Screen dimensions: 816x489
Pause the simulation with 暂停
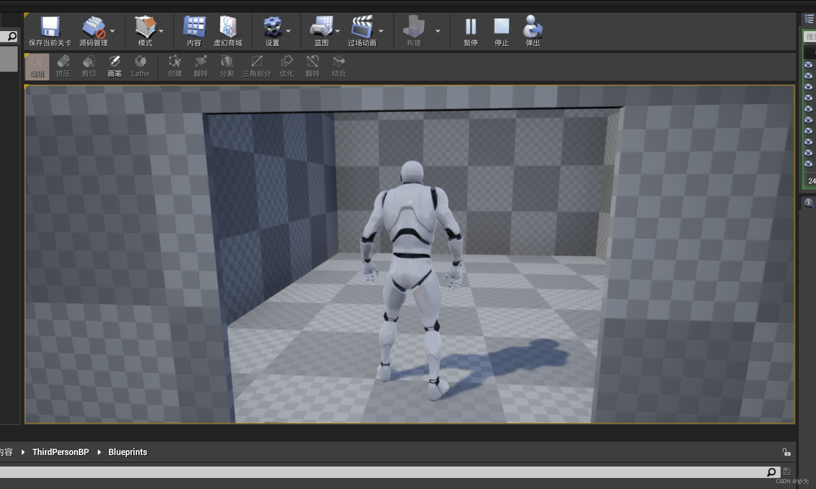[x=471, y=31]
